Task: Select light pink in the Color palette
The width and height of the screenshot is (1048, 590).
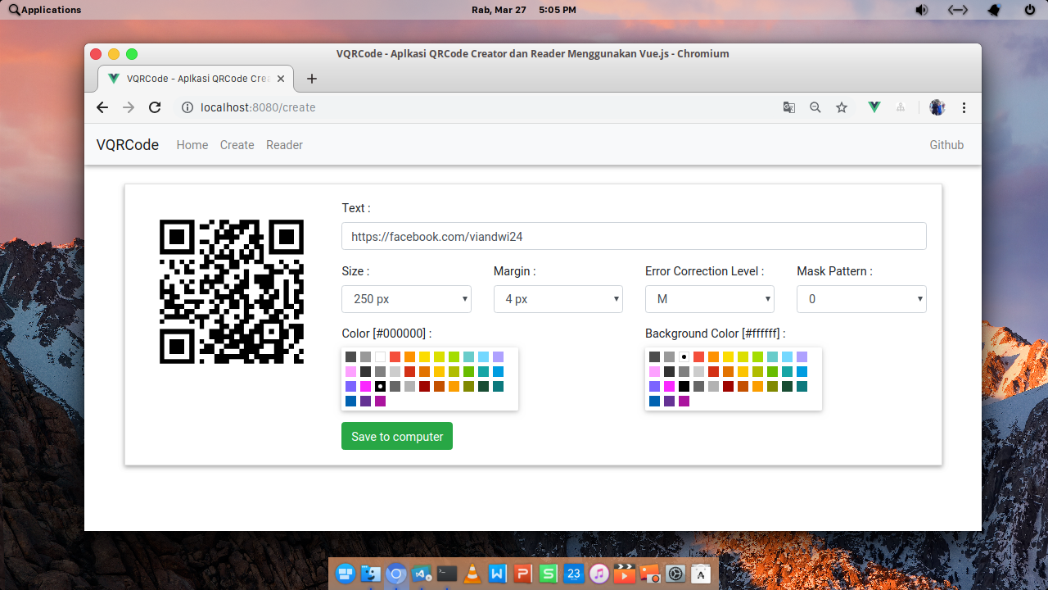Action: pos(350,371)
